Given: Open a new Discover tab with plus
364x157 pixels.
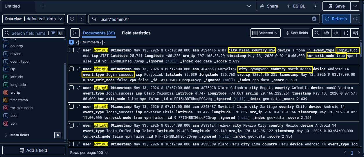Looking at the screenshot, I should [43, 6].
